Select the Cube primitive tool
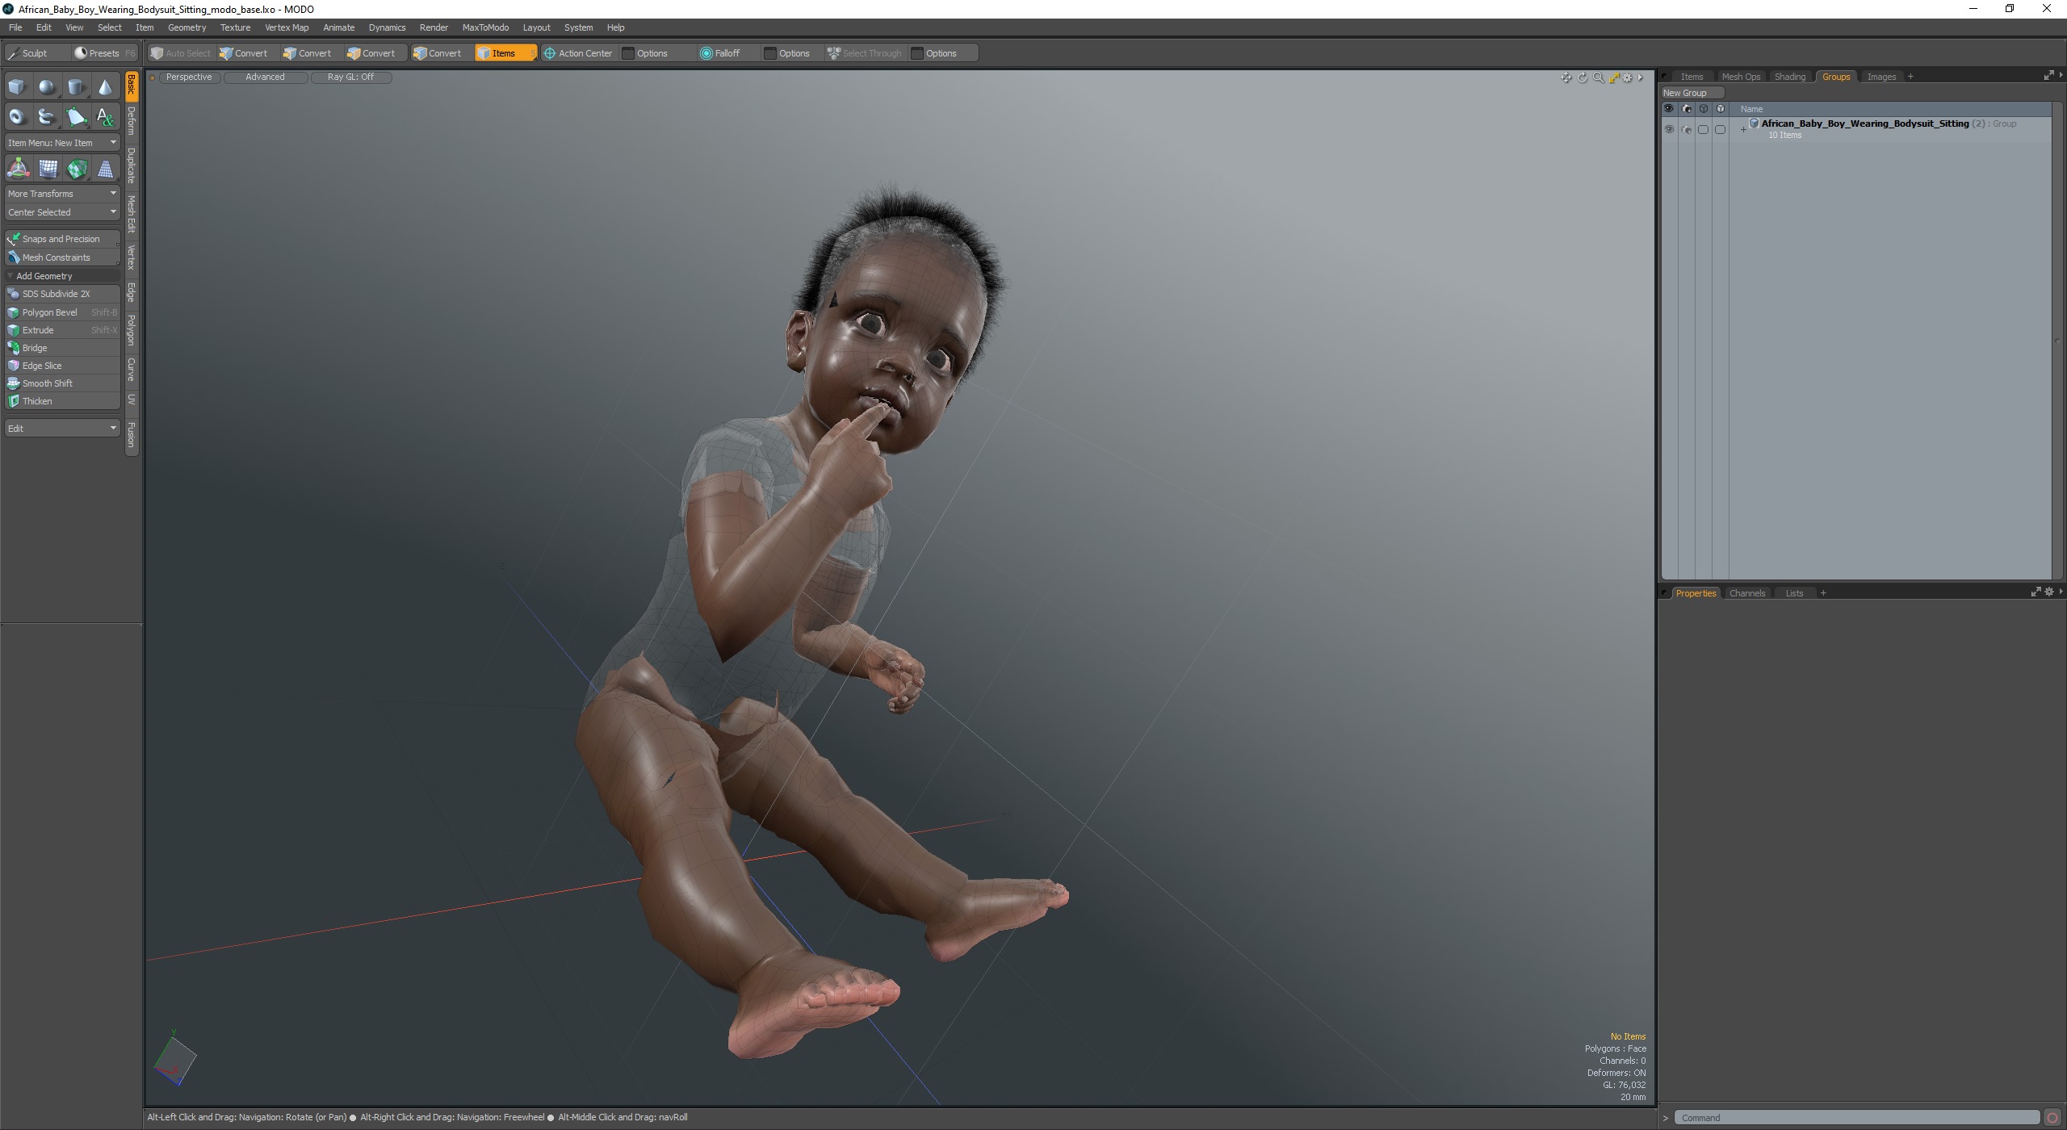2067x1130 pixels. point(17,87)
